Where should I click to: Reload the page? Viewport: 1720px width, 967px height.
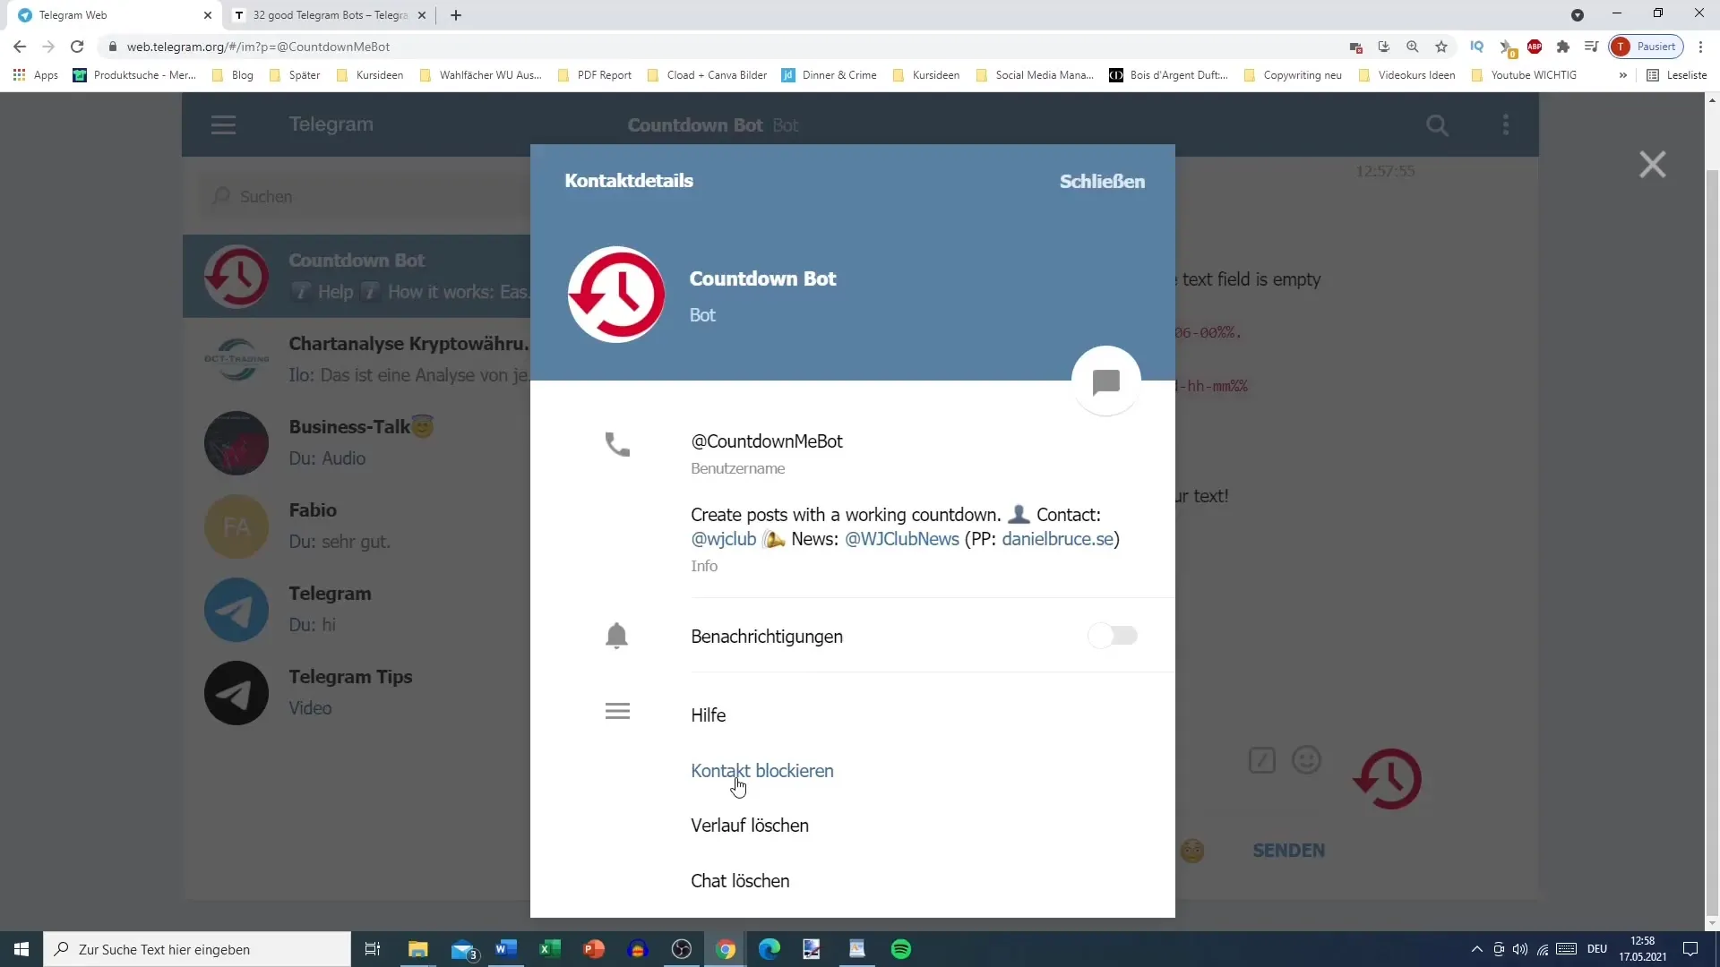point(77,47)
